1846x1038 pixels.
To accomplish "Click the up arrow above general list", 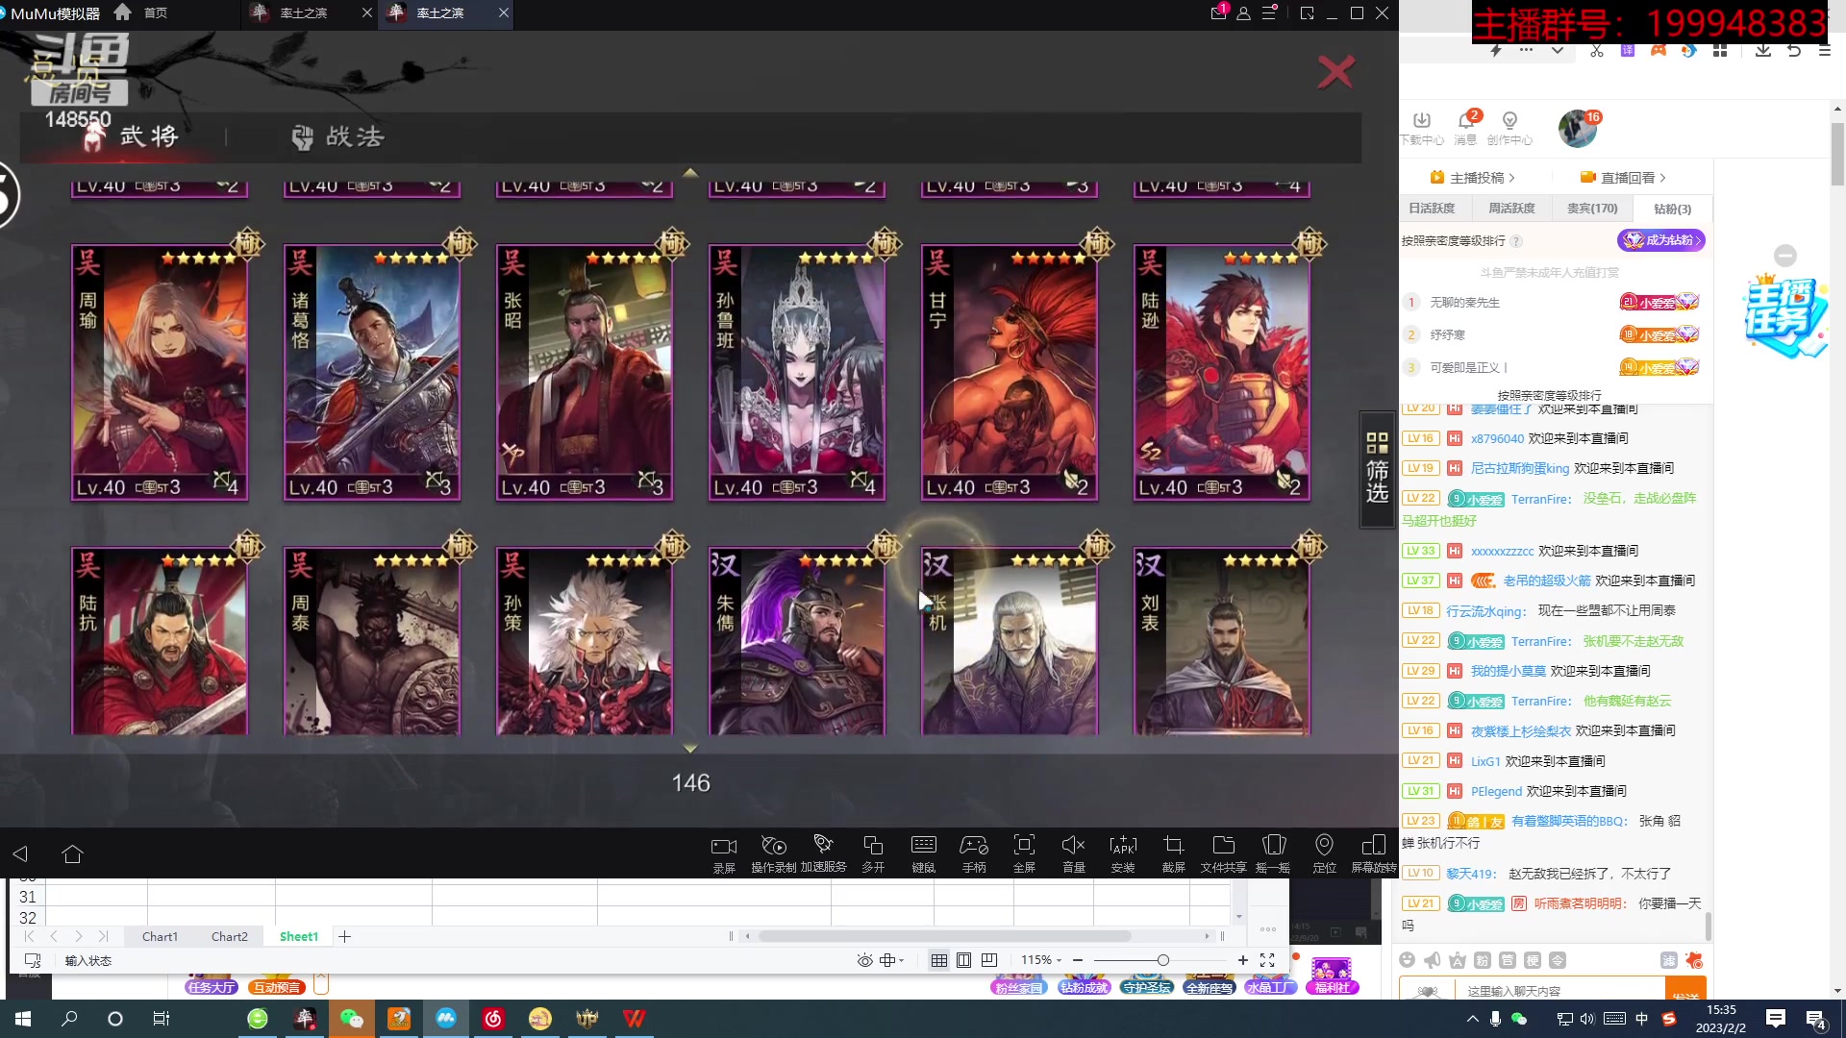I will [689, 173].
